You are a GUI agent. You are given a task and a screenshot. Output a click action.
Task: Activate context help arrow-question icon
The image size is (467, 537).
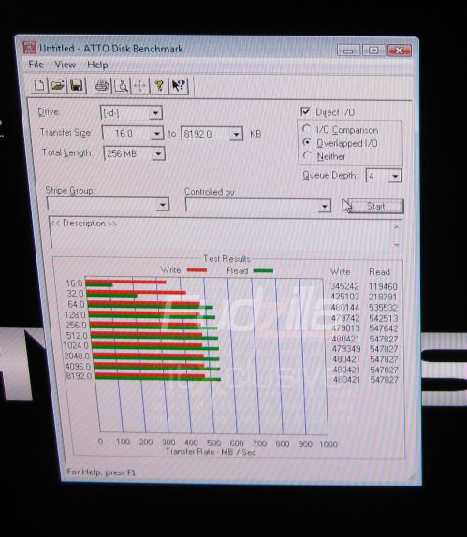pyautogui.click(x=179, y=86)
